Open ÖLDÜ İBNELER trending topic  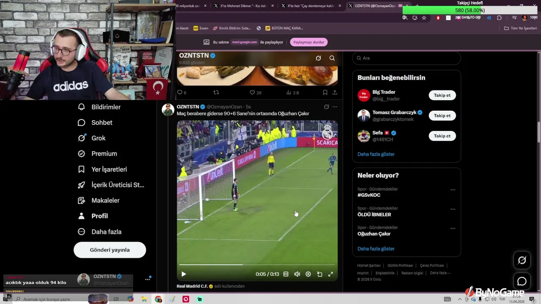tap(374, 214)
